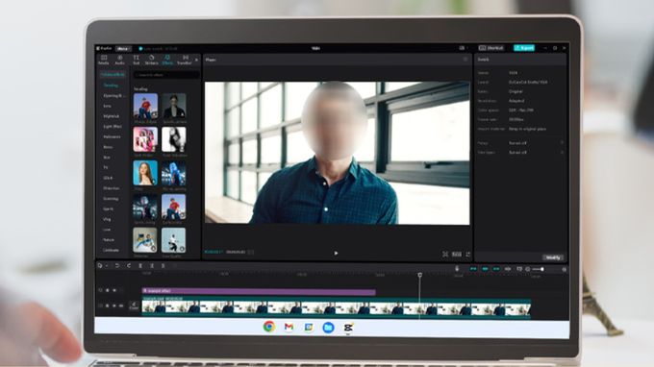Click the Shortcut button
Image resolution: width=654 pixels, height=367 pixels.
coord(490,48)
